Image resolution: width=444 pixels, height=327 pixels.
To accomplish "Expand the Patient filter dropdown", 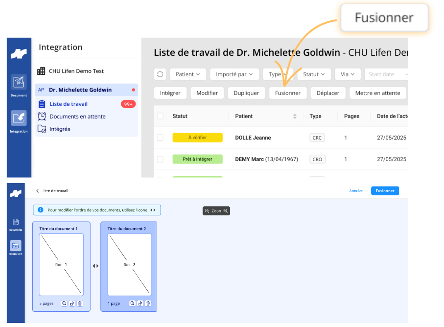I will [187, 74].
